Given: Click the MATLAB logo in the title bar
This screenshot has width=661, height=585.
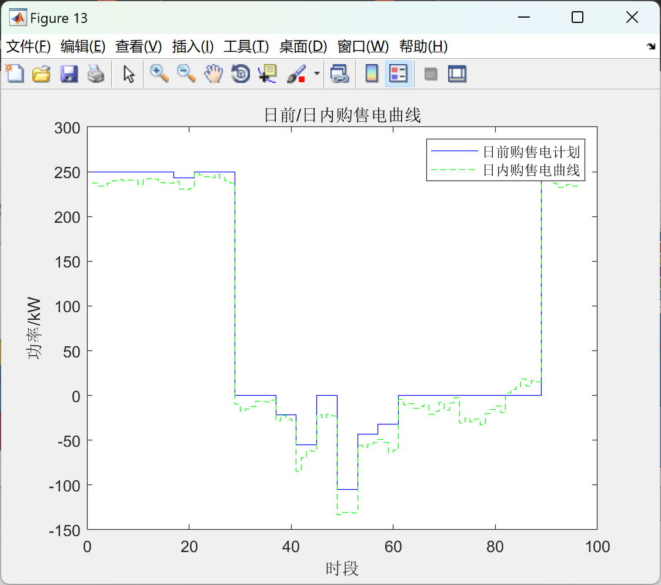Looking at the screenshot, I should 18,18.
